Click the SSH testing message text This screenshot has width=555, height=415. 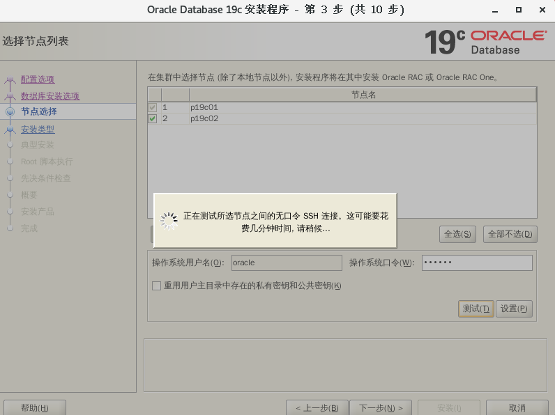[286, 222]
